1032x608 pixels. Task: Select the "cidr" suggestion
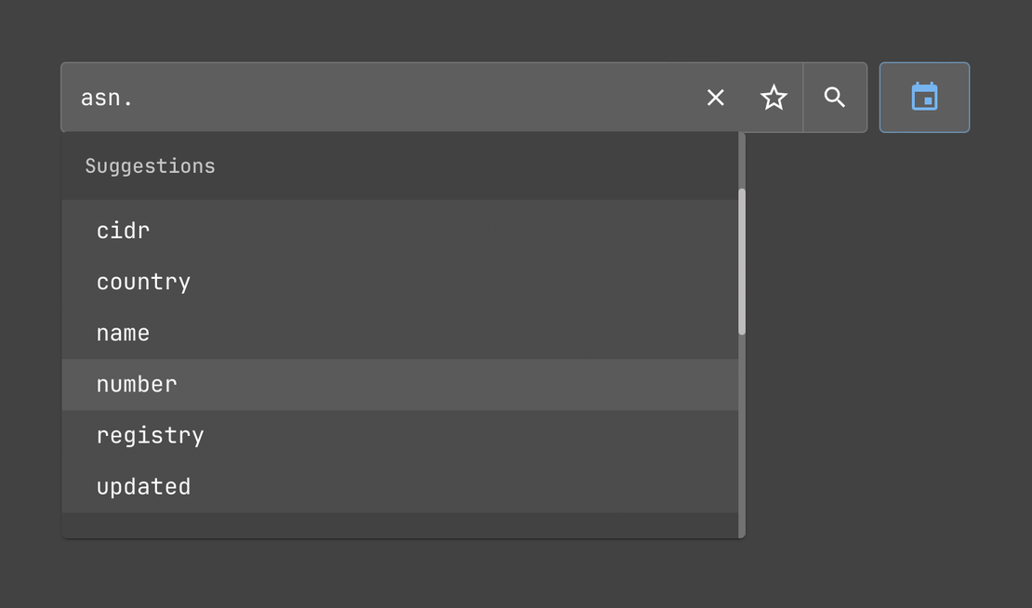tap(123, 231)
